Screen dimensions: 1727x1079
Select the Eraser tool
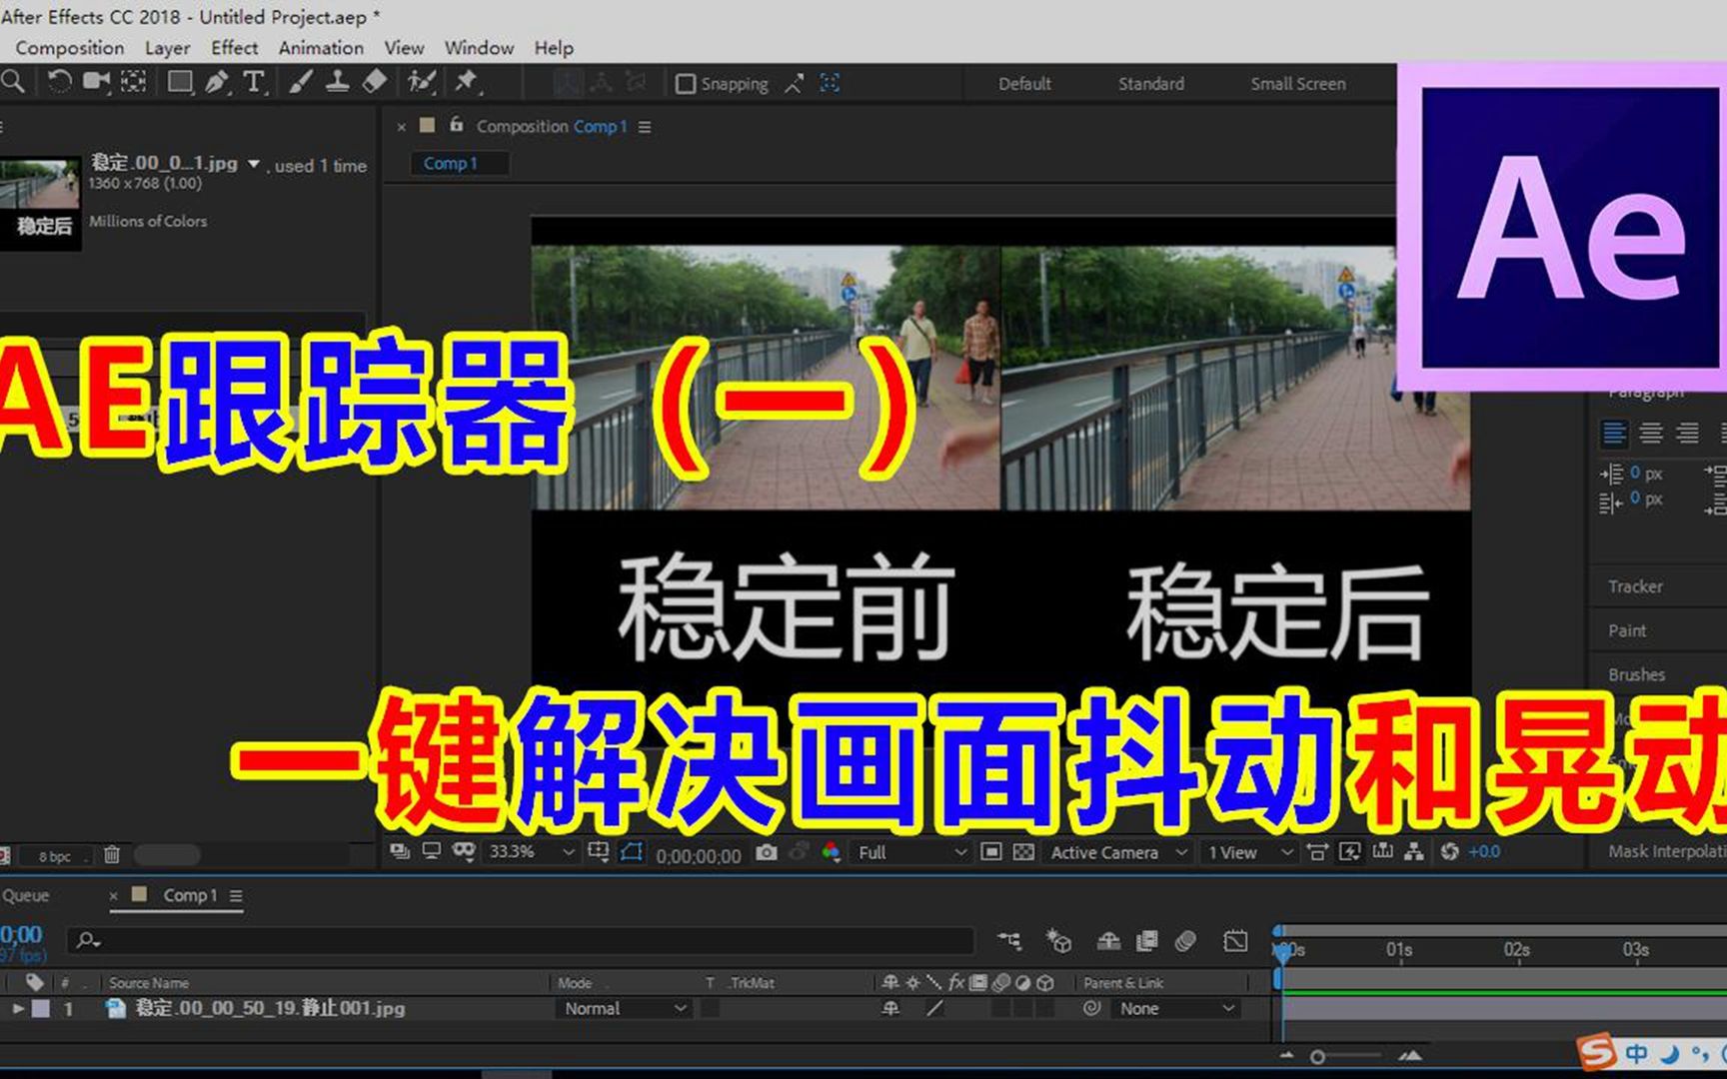375,82
